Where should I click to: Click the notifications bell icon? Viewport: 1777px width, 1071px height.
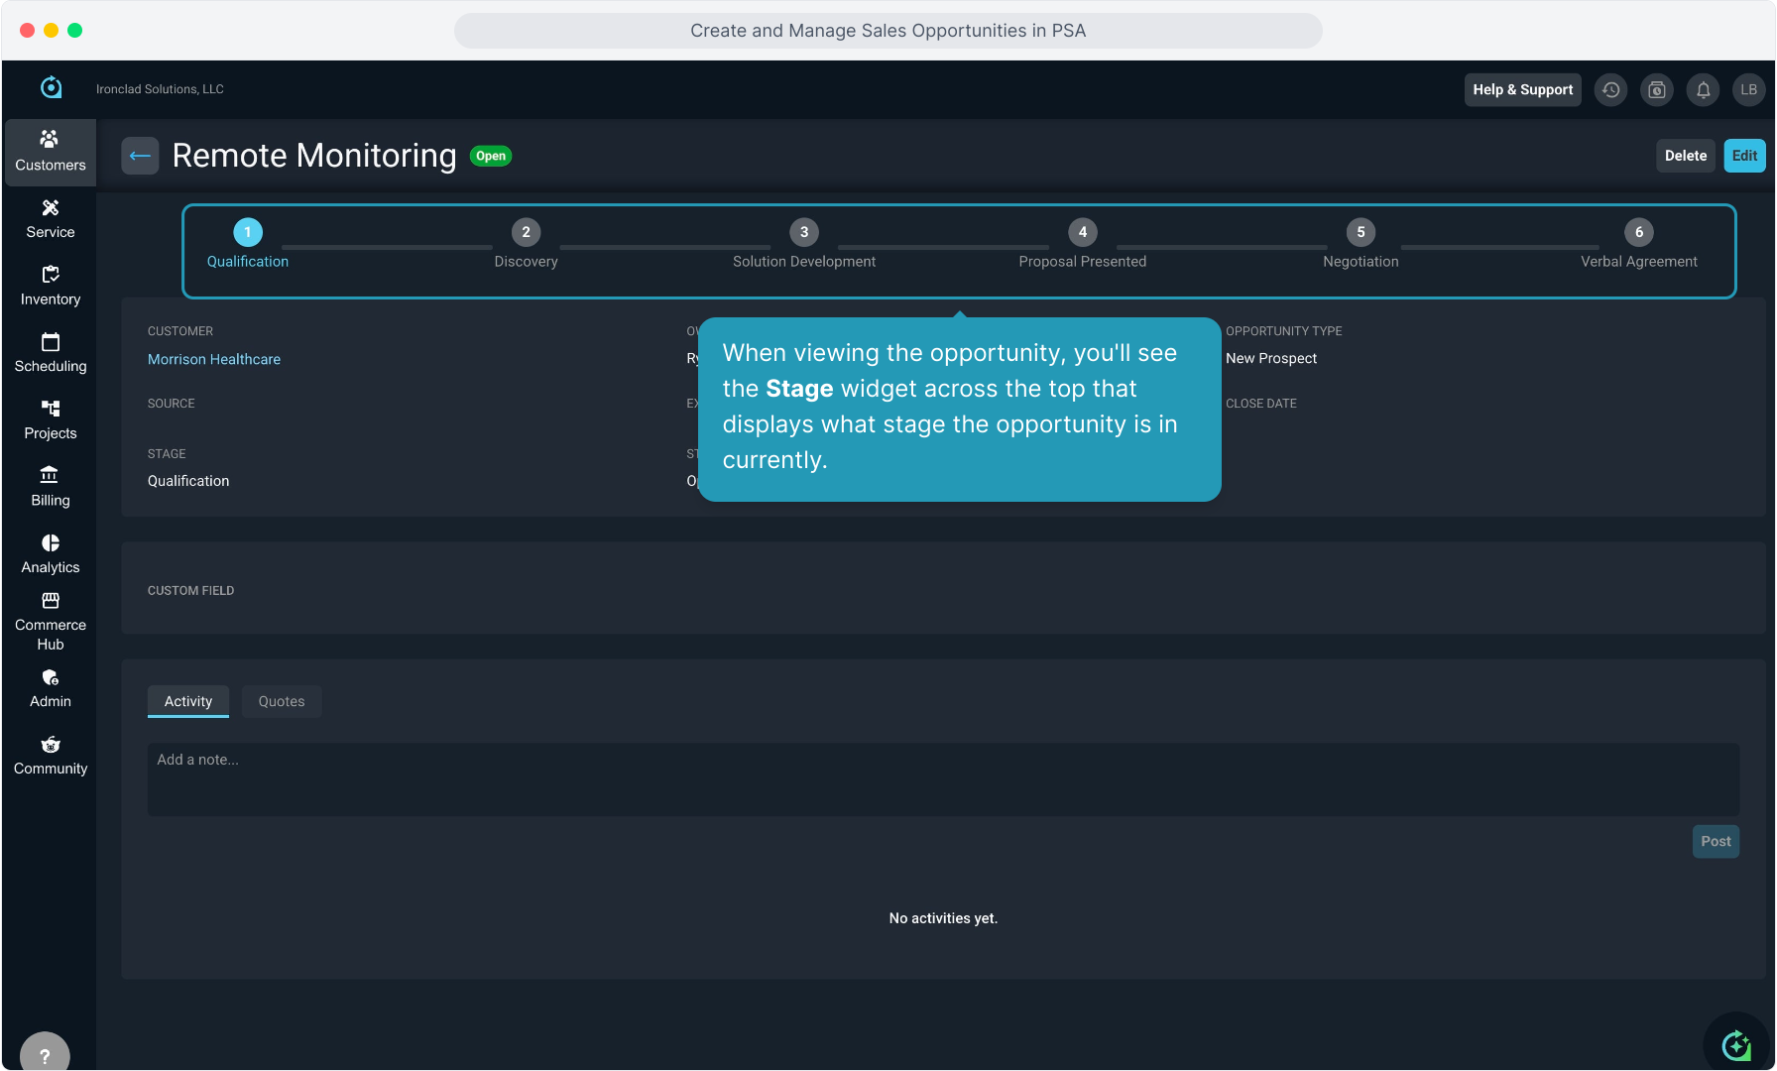click(x=1703, y=89)
